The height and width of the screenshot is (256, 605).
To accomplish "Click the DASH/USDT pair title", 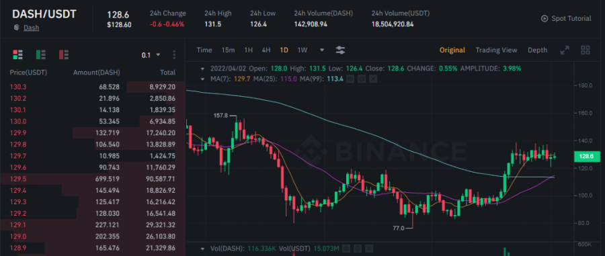I will 44,14.
